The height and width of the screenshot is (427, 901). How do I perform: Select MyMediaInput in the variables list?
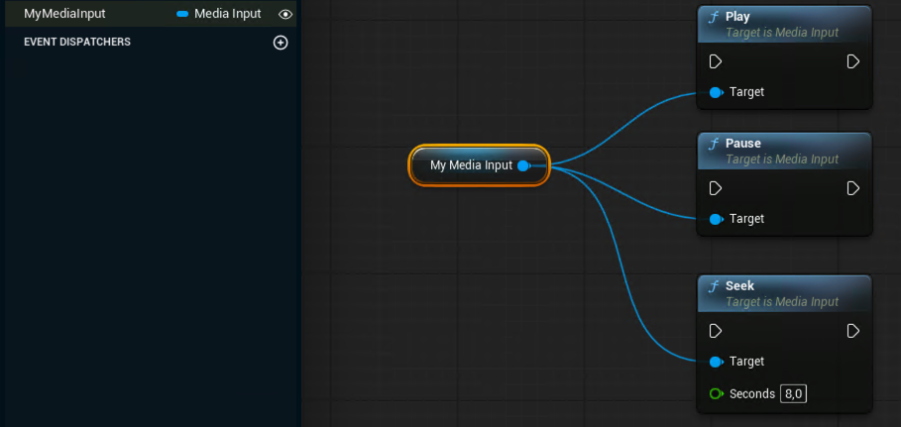click(x=65, y=14)
